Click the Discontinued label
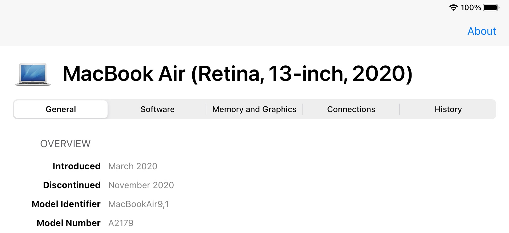509x233 pixels. pyautogui.click(x=72, y=185)
